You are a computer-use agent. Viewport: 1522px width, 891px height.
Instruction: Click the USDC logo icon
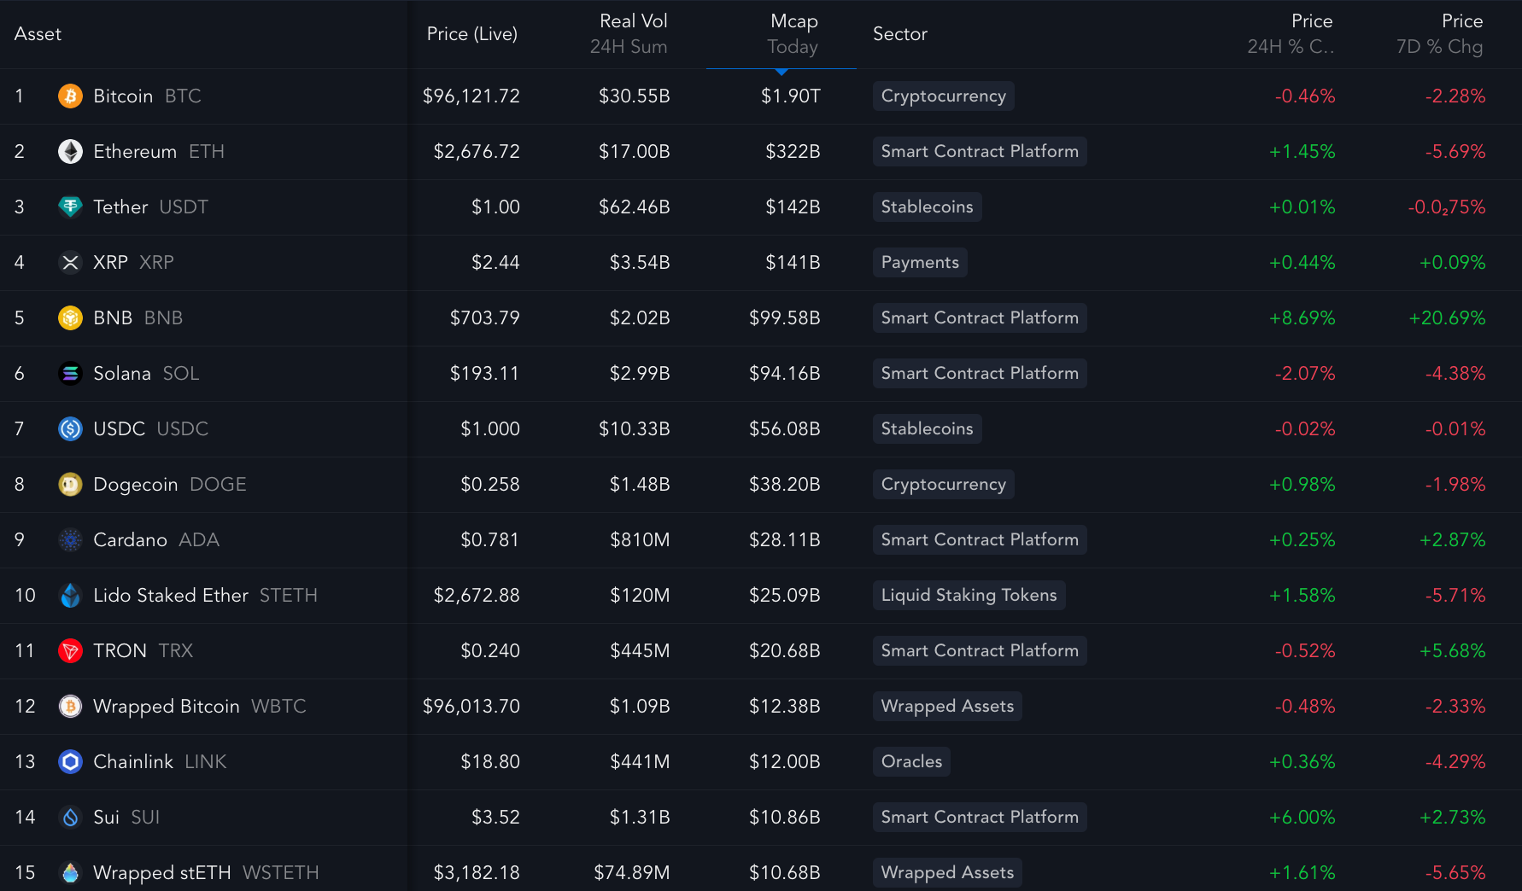70,429
